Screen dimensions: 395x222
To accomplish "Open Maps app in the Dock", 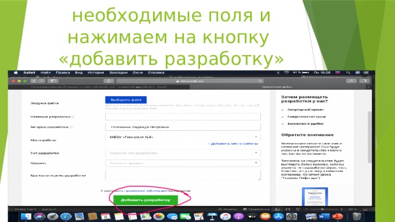I will pyautogui.click(x=145, y=216).
